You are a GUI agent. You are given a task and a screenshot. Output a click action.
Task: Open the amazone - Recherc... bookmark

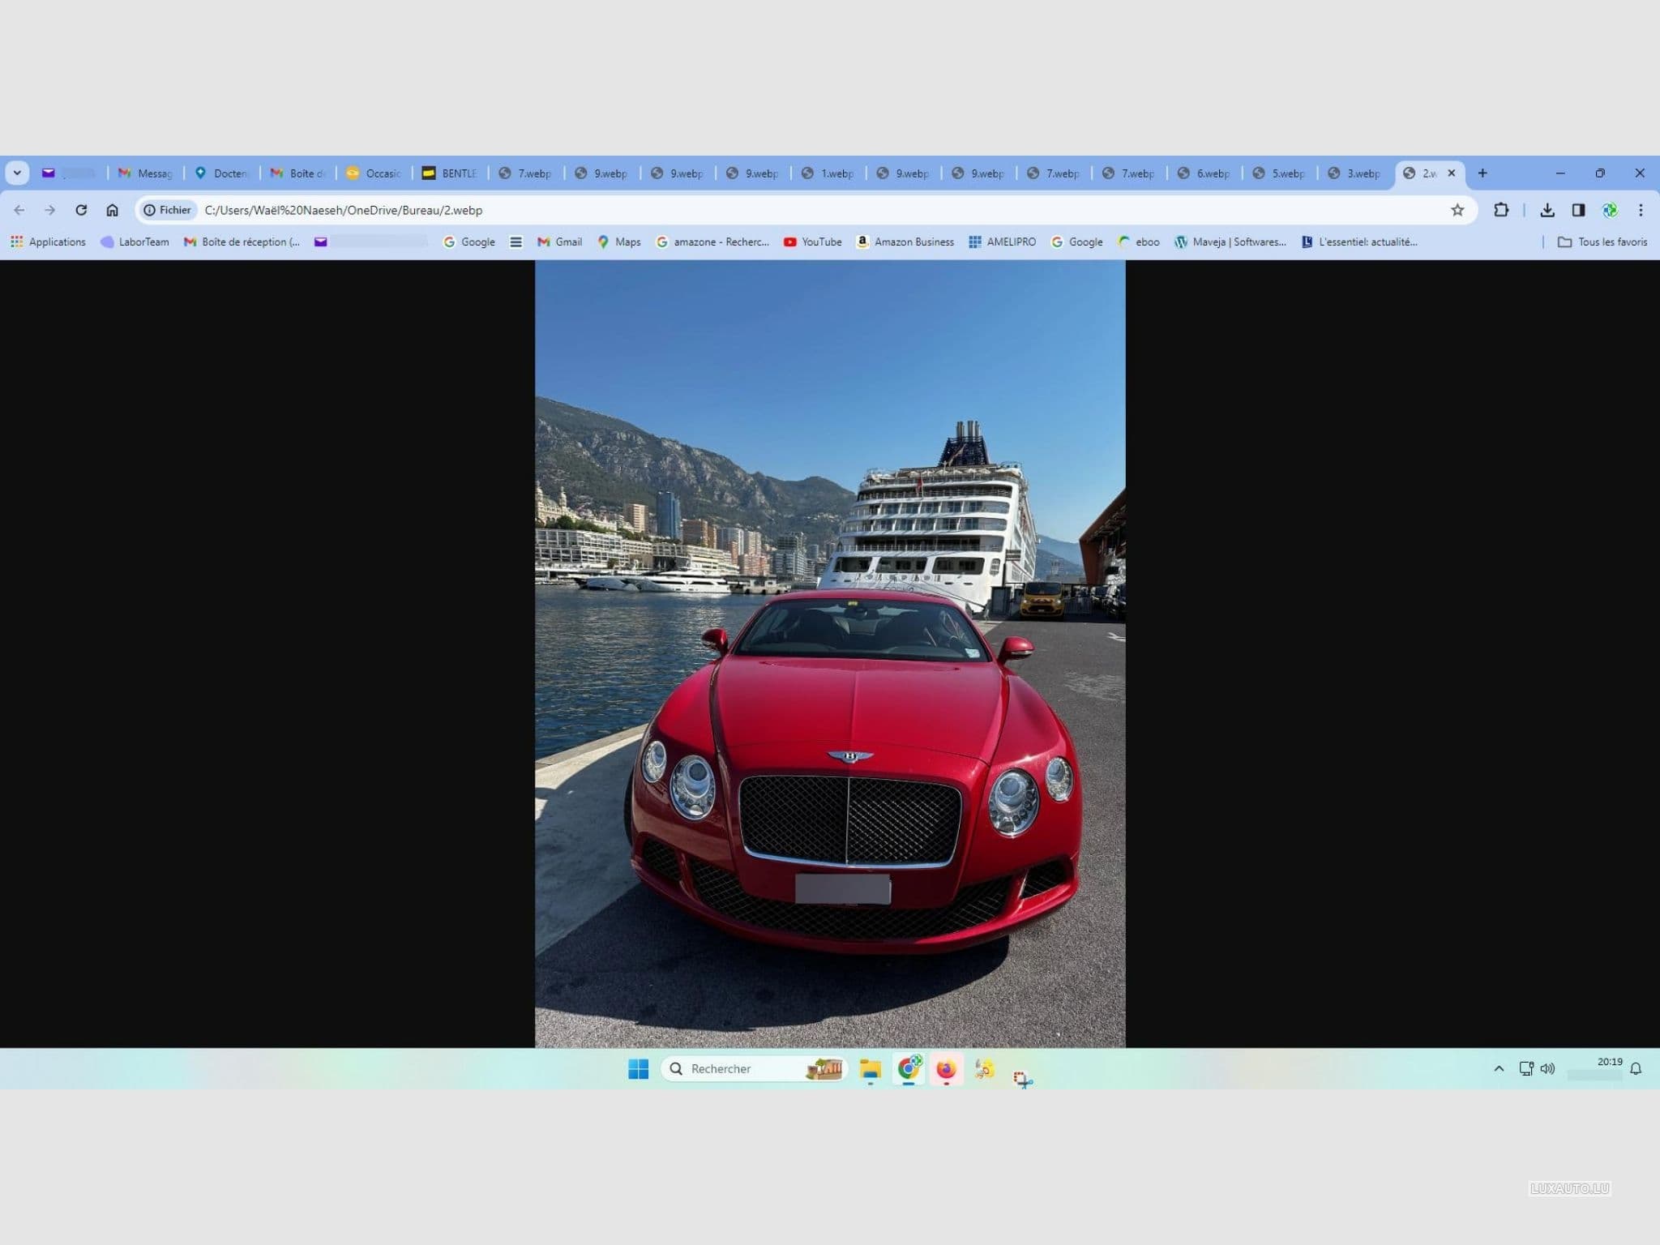coord(712,242)
